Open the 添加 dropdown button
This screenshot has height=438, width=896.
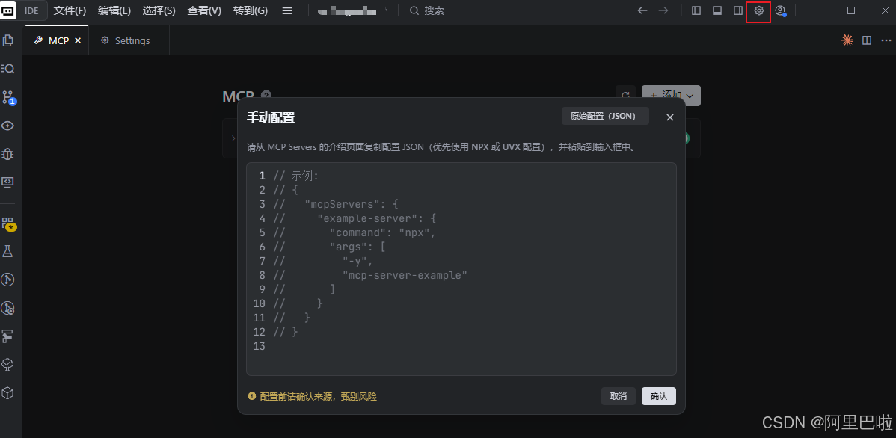671,96
